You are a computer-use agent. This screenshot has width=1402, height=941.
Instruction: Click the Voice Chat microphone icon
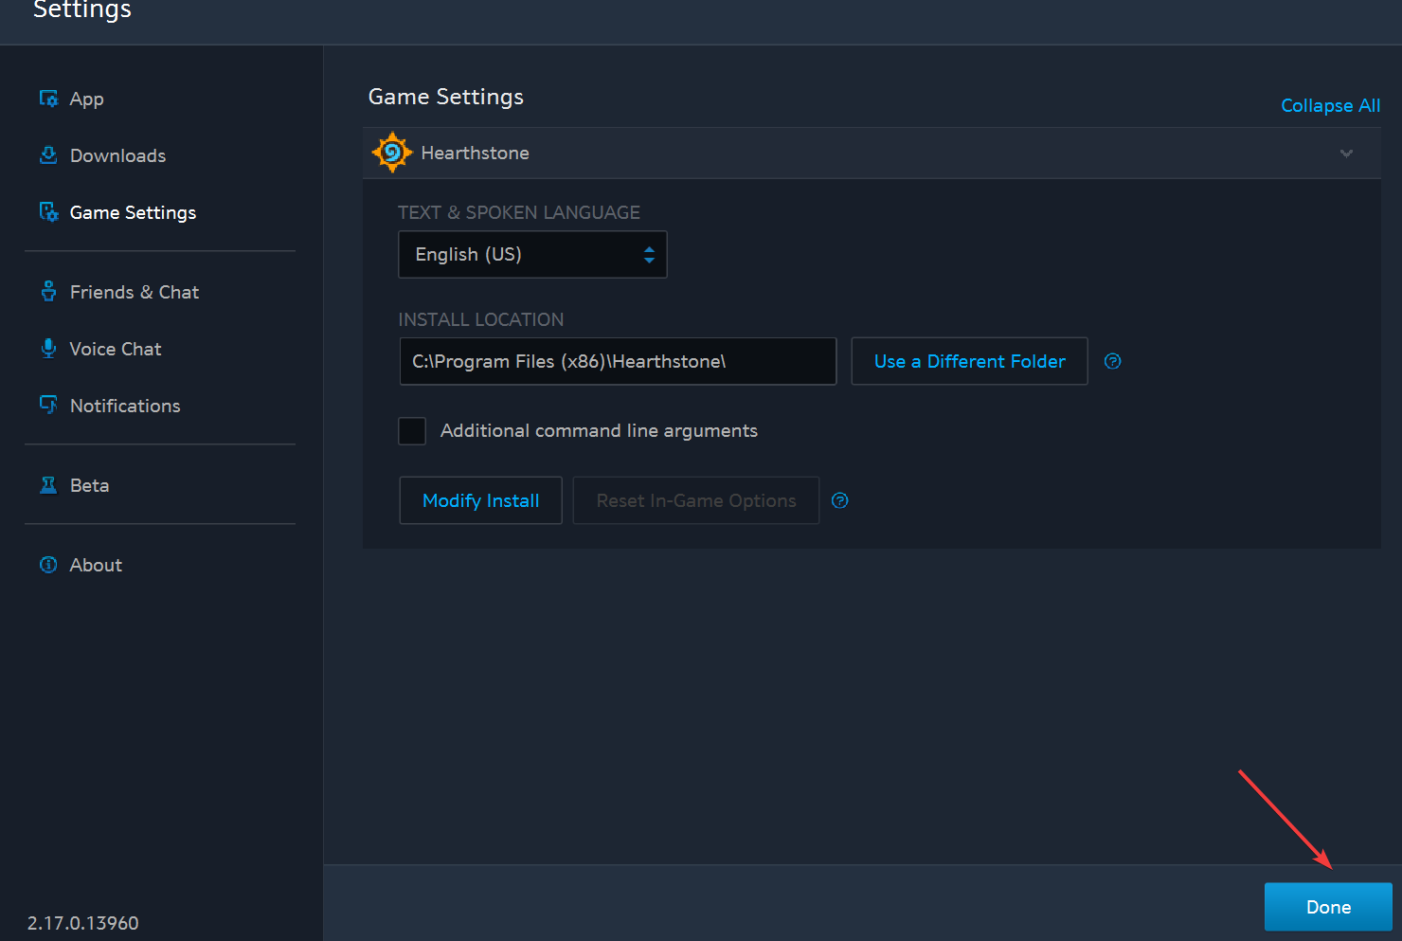48,349
